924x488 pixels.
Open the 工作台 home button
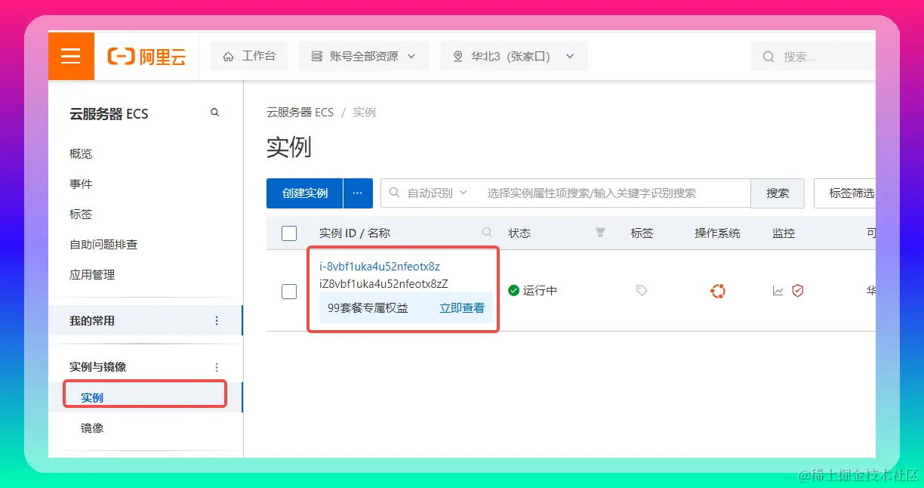249,56
